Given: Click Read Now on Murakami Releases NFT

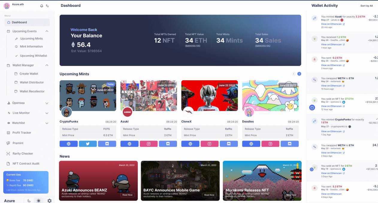Looking at the screenshot, I should click(291, 195).
